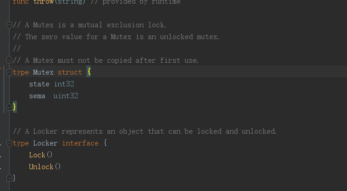The image size is (347, 191).
Task: Click the int32 type of state
Action: point(64,84)
